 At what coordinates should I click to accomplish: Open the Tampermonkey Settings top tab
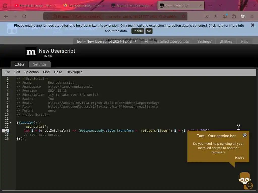(x=204, y=41)
